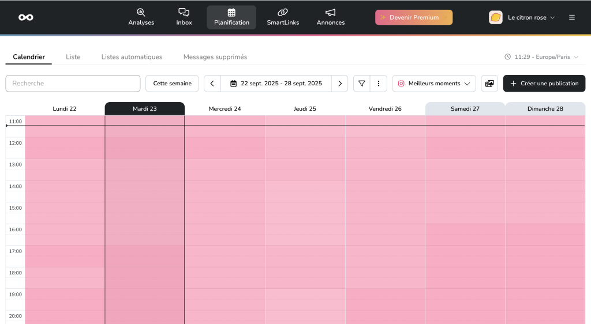Viewport: 591px width, 324px height.
Task: Change the Europe/Paris timezone
Action: (x=541, y=57)
